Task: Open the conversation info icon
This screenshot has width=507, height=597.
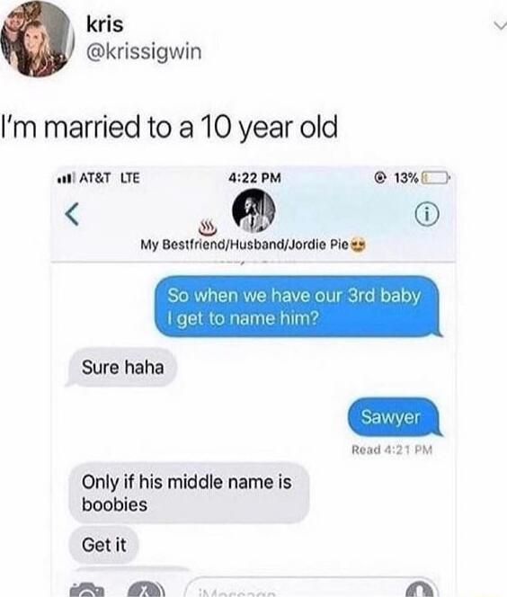Action: pos(427,215)
